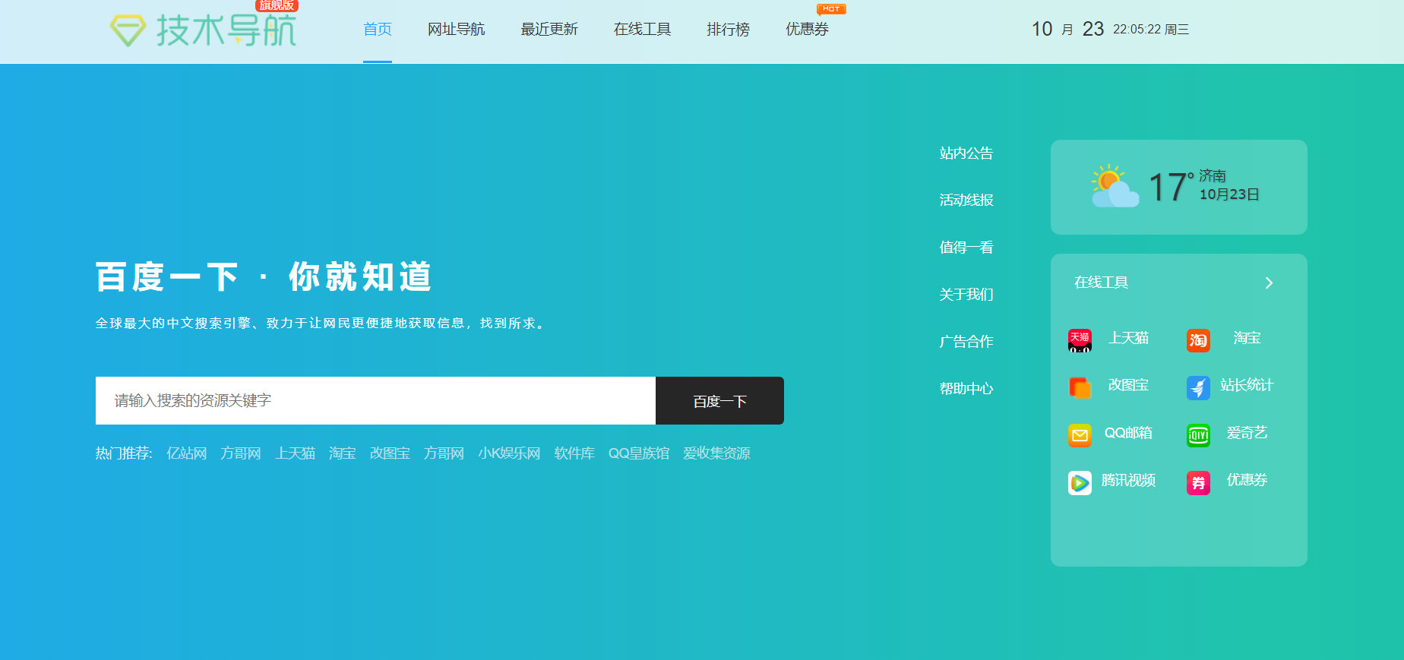The image size is (1404, 660).
Task: Open the 站内公告 sidebar link
Action: (x=966, y=153)
